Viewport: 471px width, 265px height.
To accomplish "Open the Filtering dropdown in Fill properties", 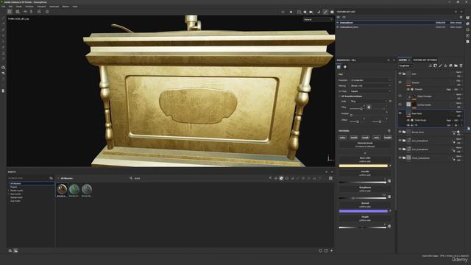I will point(371,85).
